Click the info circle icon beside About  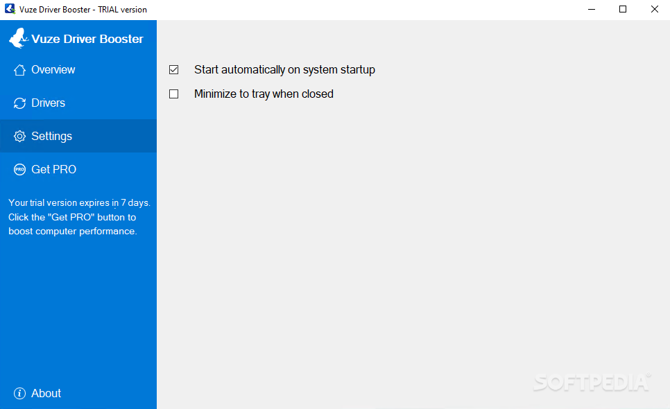click(19, 393)
